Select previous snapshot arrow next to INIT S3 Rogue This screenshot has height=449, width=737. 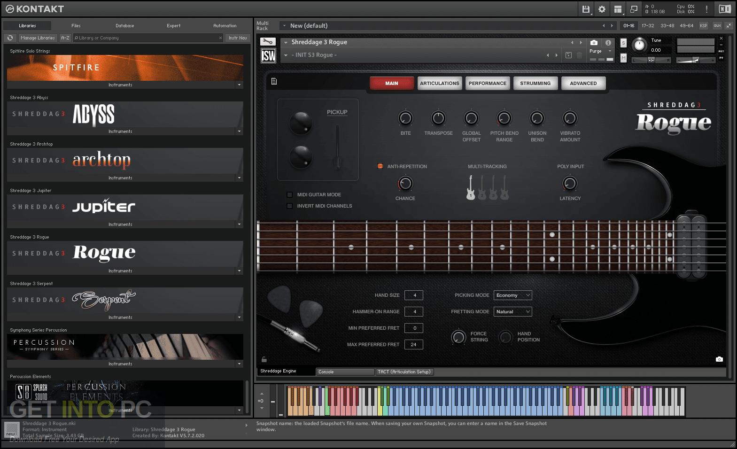click(548, 55)
